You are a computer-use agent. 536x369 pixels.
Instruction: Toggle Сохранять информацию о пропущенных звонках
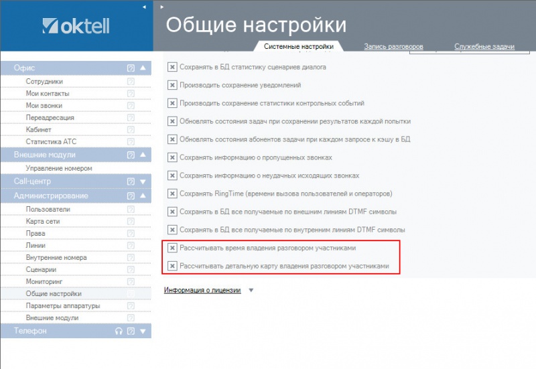click(172, 157)
